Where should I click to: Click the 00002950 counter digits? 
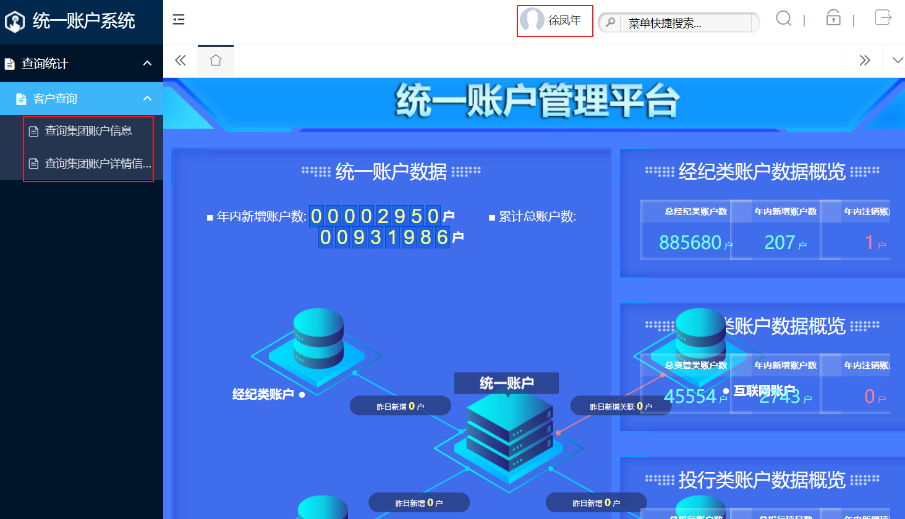(x=375, y=216)
